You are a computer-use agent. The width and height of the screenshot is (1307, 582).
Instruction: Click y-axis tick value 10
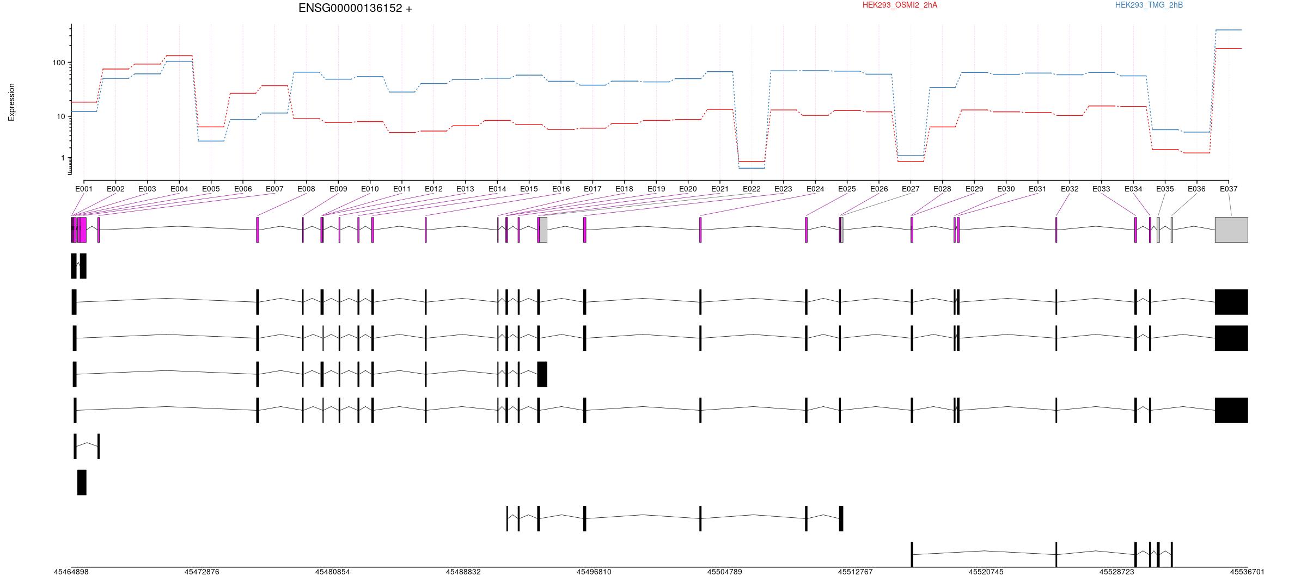click(61, 116)
